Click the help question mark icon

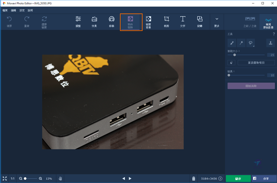click(274, 34)
